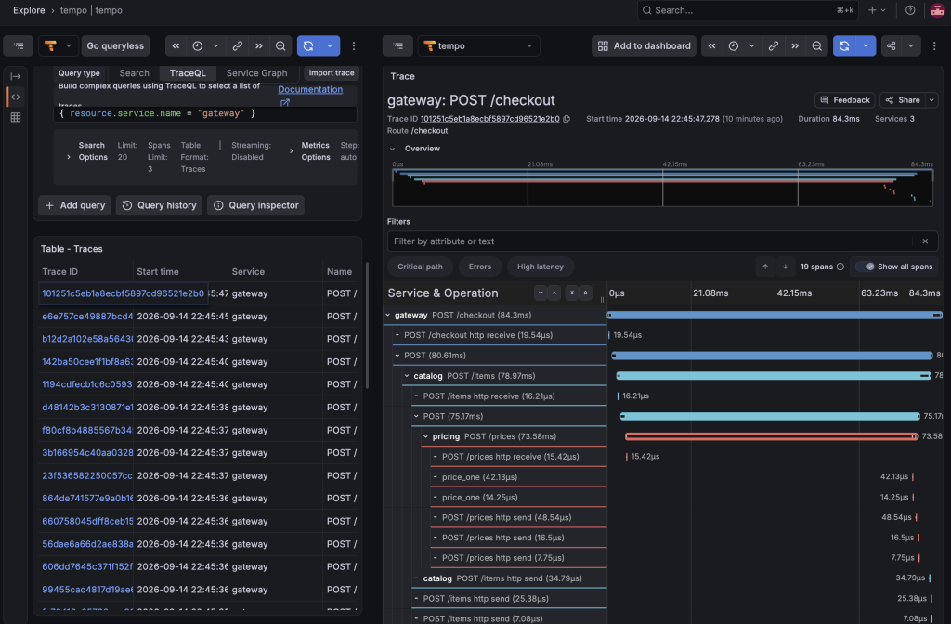This screenshot has height=624, width=951.
Task: Open the plus new menu in top bar
Action: [x=877, y=10]
